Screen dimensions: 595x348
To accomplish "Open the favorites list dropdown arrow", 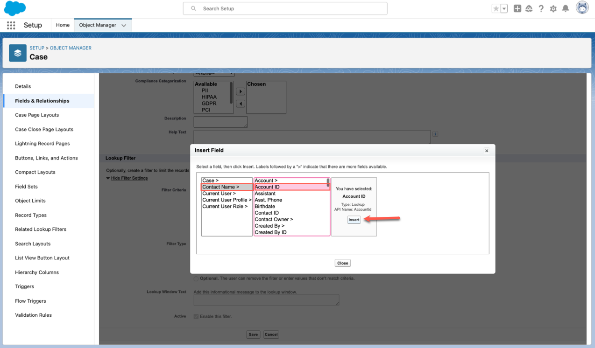I will click(504, 8).
